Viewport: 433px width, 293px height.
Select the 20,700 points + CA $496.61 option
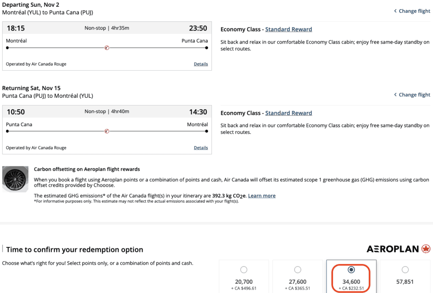(x=244, y=270)
